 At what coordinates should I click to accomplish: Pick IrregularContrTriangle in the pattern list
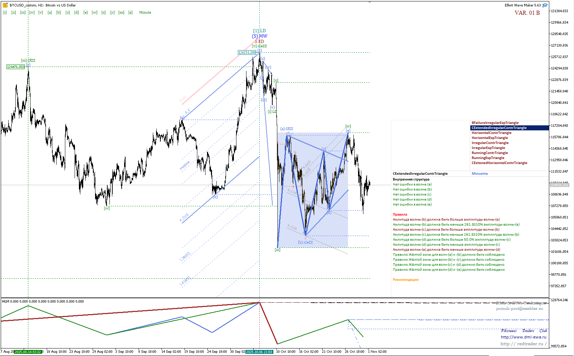pyautogui.click(x=490, y=143)
